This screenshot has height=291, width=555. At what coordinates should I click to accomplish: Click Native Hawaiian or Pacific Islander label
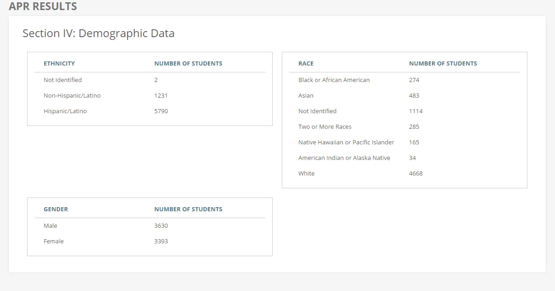pos(346,143)
